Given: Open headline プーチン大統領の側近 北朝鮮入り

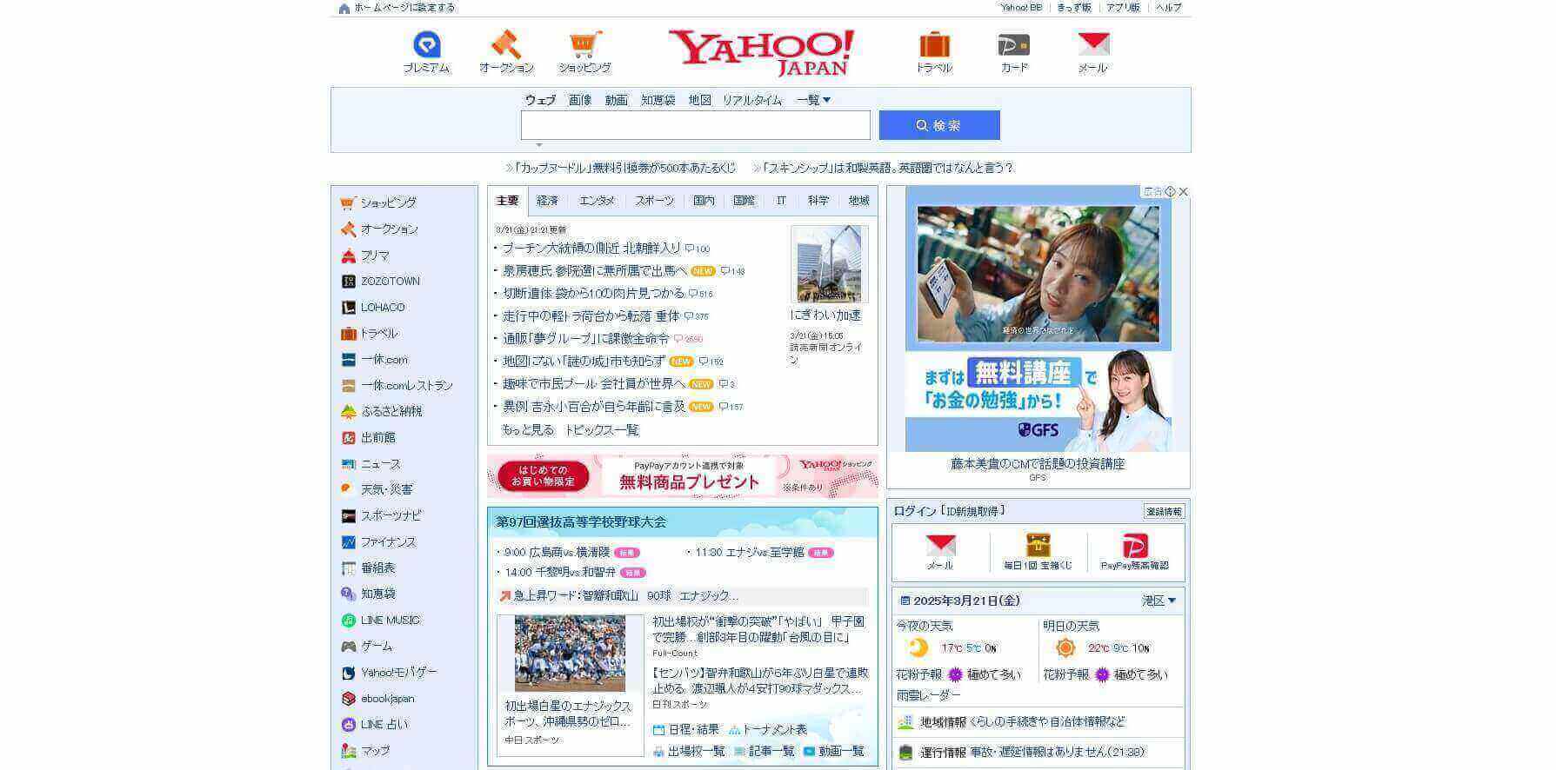Looking at the screenshot, I should click(x=591, y=249).
